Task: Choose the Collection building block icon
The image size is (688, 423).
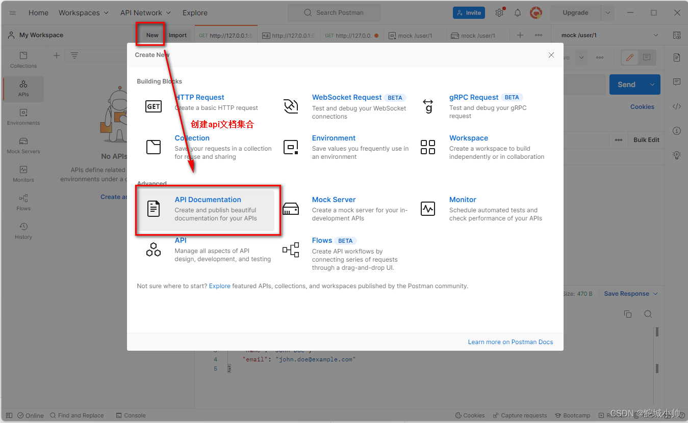Action: [x=154, y=147]
